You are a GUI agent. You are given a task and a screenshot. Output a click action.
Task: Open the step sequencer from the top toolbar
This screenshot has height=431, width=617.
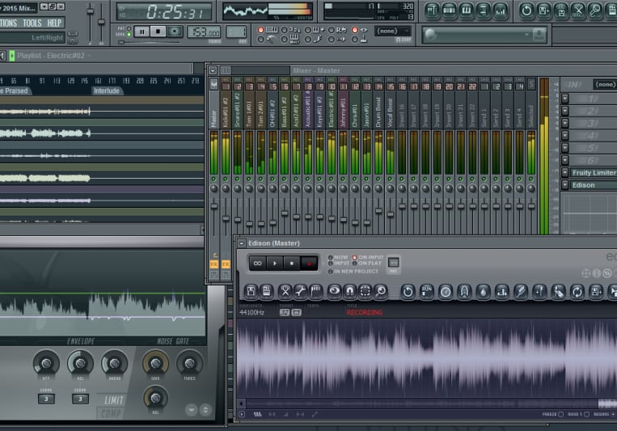tap(449, 11)
